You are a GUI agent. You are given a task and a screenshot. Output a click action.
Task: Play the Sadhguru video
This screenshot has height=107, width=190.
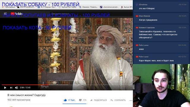(5, 88)
